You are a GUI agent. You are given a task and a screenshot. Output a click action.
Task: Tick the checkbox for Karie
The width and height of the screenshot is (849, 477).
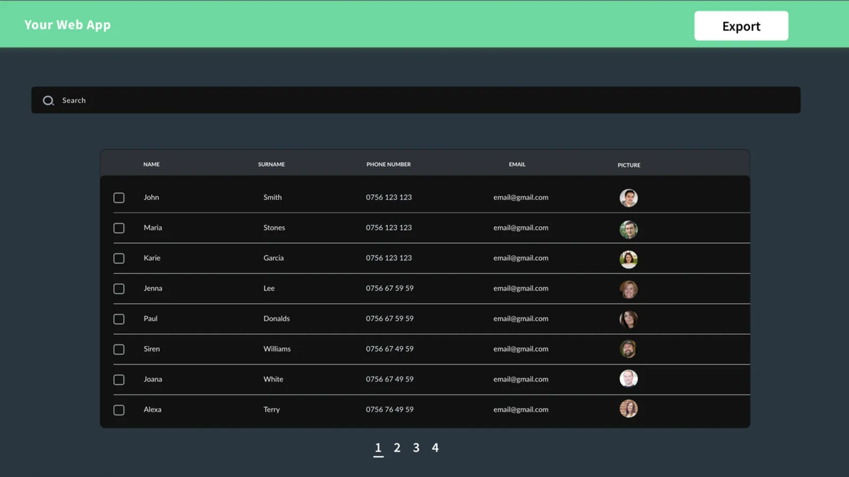(119, 258)
